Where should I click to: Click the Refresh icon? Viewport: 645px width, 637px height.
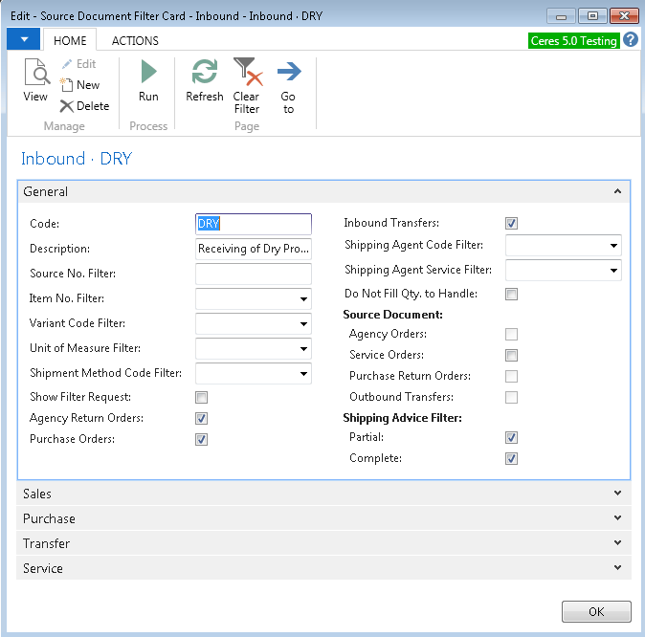coord(204,73)
